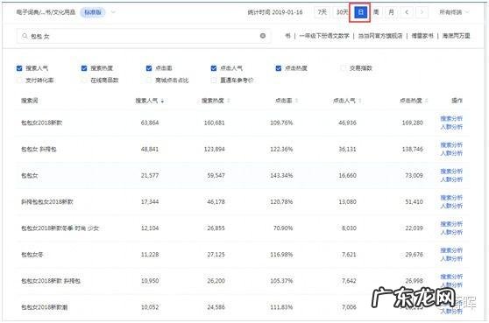Open 搜索分析 for the 包包女冬 row

tap(451, 250)
